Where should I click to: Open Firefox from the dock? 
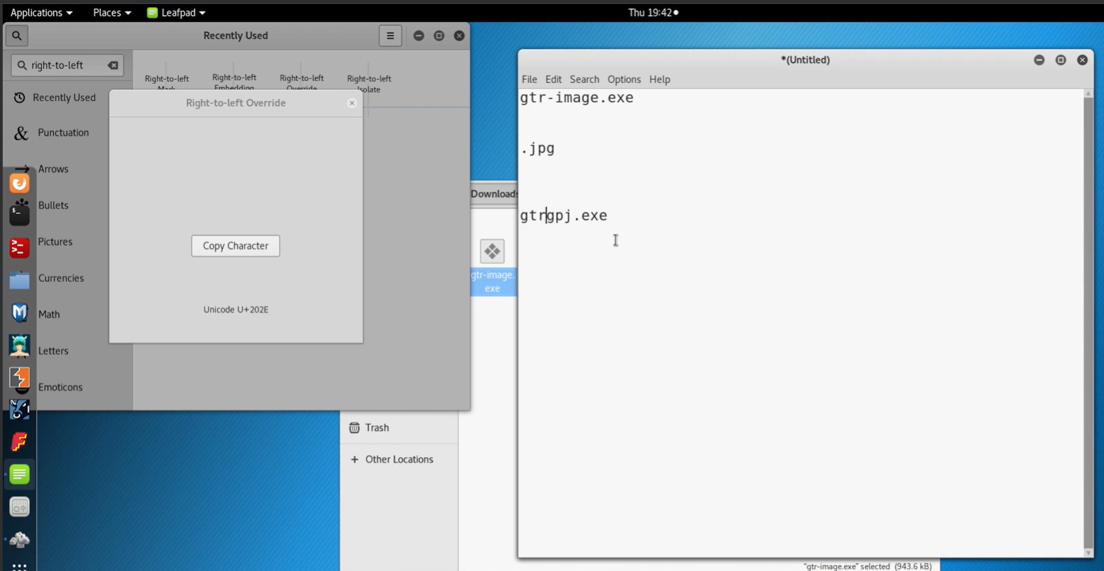point(19,183)
